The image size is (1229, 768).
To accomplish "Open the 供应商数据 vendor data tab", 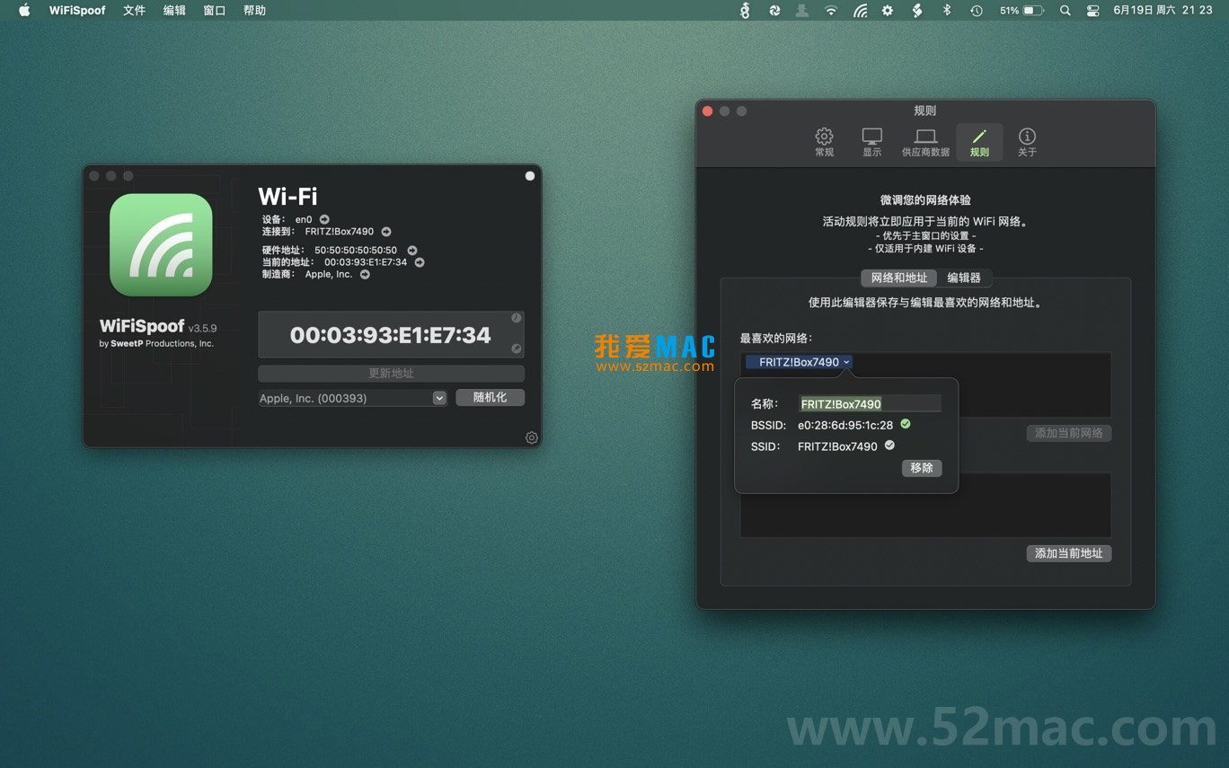I will coord(925,142).
